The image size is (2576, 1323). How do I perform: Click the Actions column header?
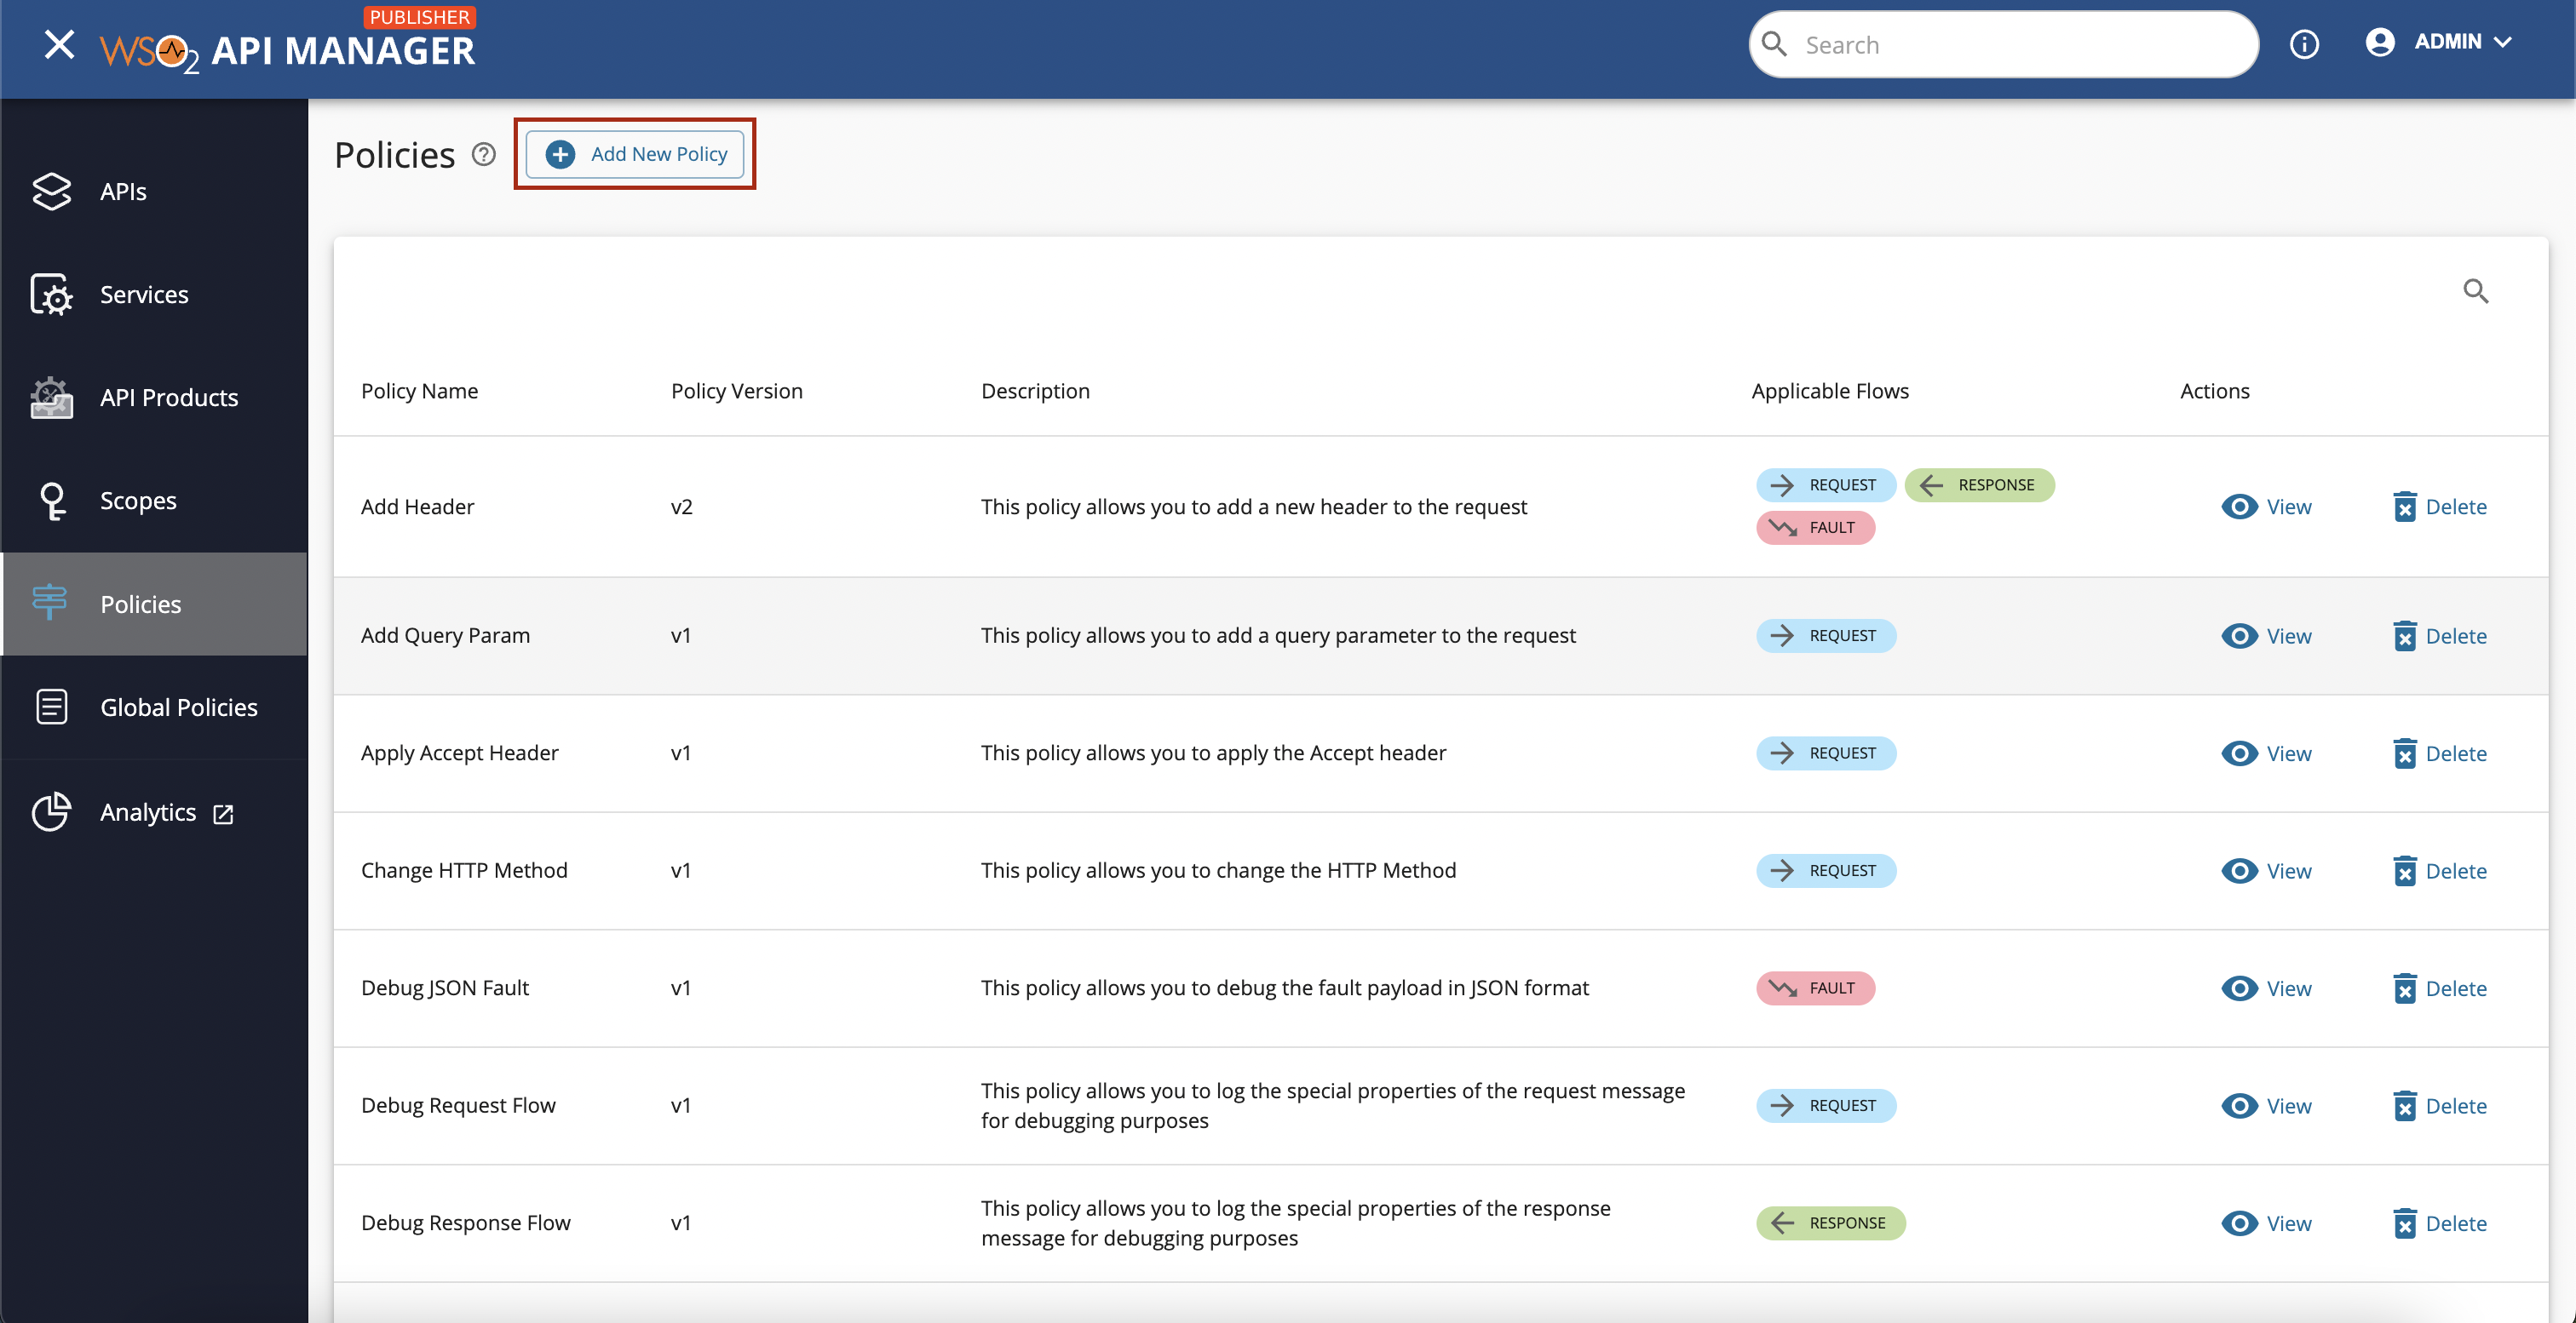[x=2214, y=391]
